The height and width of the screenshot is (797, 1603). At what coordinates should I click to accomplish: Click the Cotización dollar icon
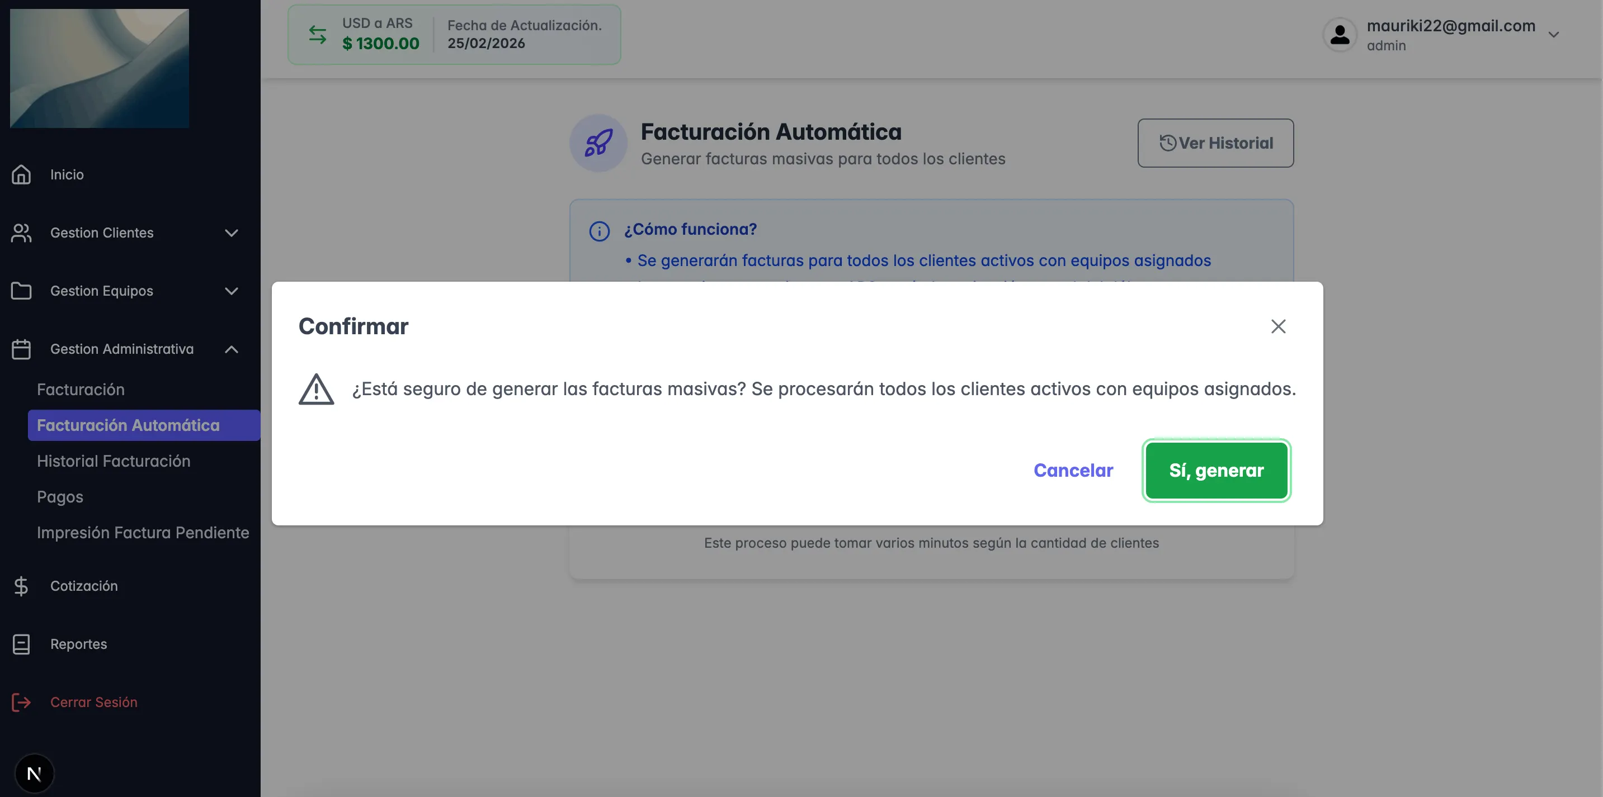point(21,586)
